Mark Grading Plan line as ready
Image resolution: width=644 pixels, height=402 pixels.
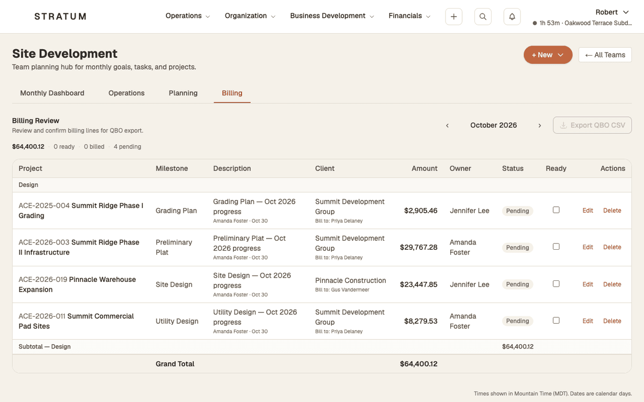(556, 210)
